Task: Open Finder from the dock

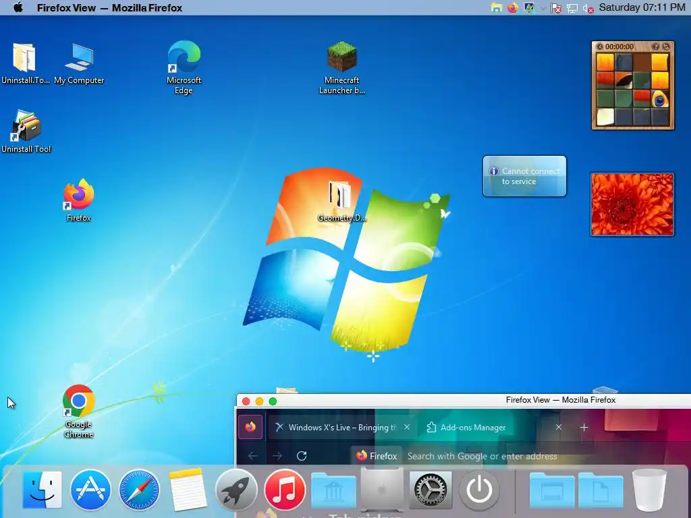Action: pyautogui.click(x=42, y=490)
